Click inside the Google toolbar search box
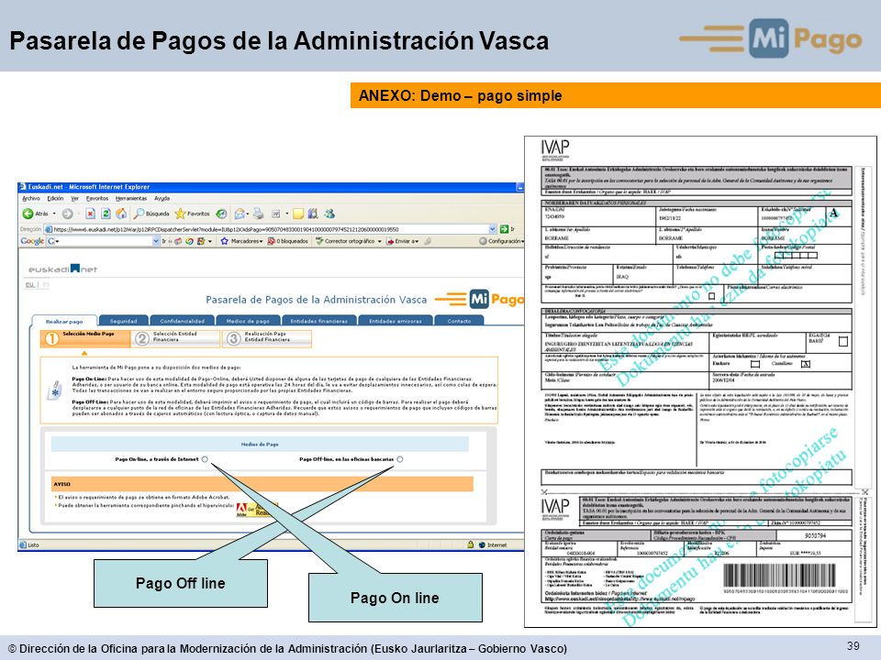Screen dimensions: 881x660 coord(104,241)
